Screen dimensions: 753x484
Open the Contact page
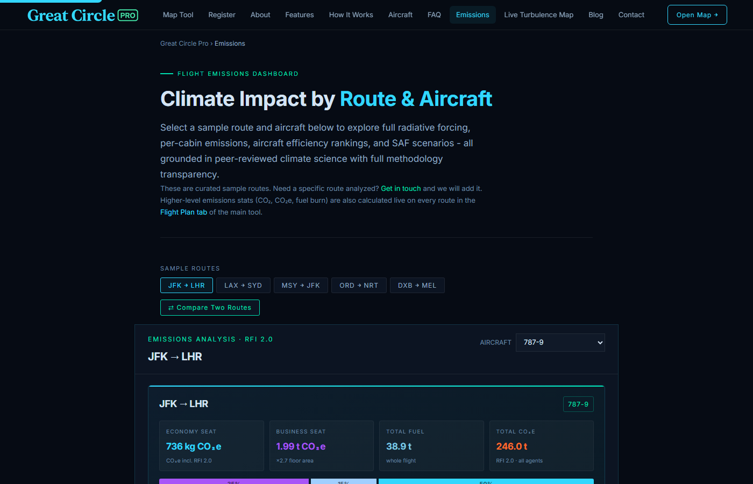[x=631, y=15]
